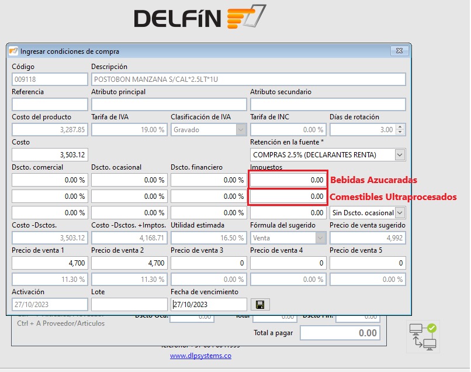Screen dimensions: 471x372
Task: Increase Días de rotación with up arrow
Action: [x=400, y=127]
